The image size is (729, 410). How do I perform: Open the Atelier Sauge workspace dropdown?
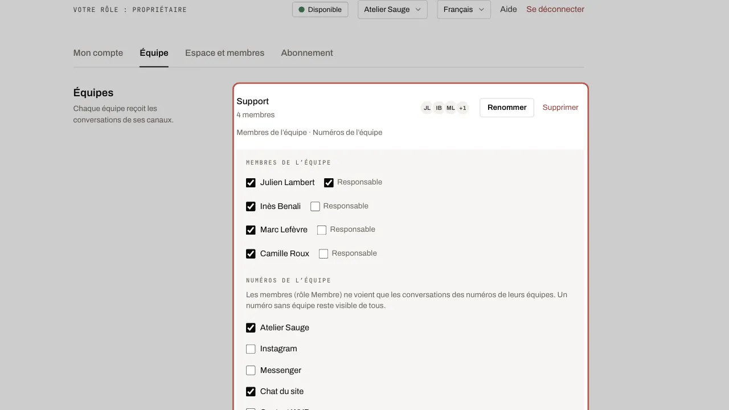point(392,10)
